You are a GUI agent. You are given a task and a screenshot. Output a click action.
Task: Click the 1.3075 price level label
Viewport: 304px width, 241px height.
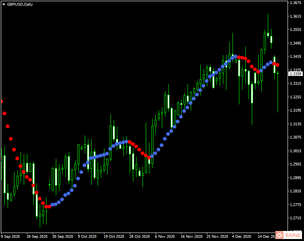(296, 137)
